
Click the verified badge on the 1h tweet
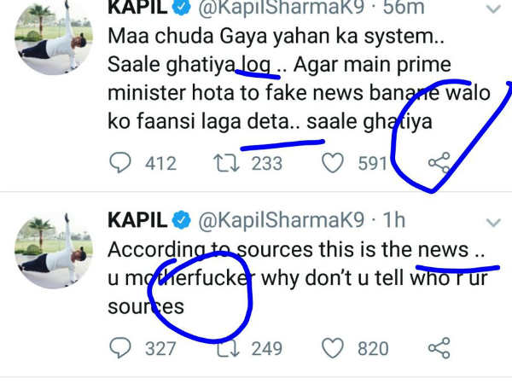(x=183, y=221)
